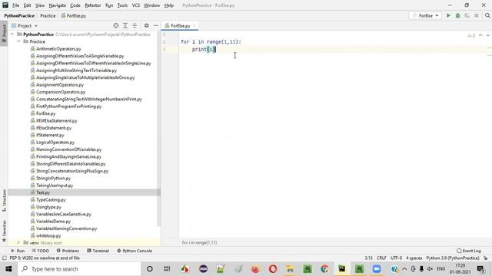Expand all in Project panel
This screenshot has height=276, width=492.
pos(125,25)
